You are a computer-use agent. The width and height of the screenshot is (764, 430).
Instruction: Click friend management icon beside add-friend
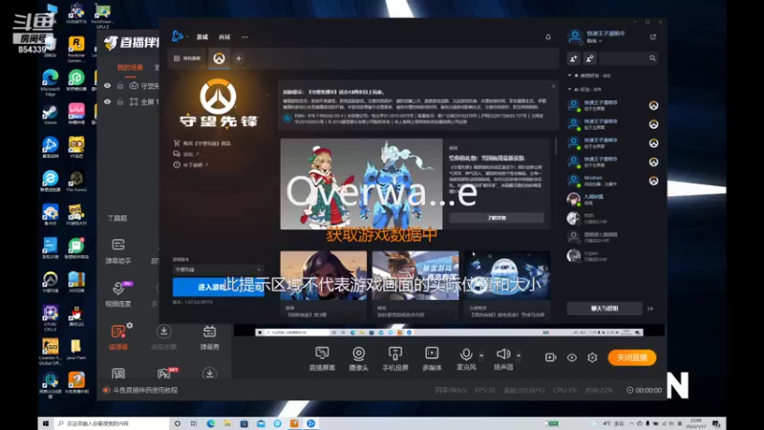pyautogui.click(x=589, y=58)
